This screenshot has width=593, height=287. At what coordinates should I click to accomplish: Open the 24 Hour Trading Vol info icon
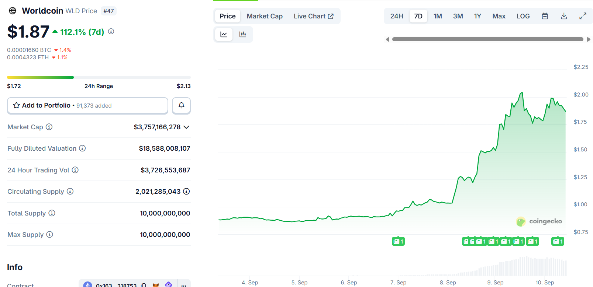point(75,170)
